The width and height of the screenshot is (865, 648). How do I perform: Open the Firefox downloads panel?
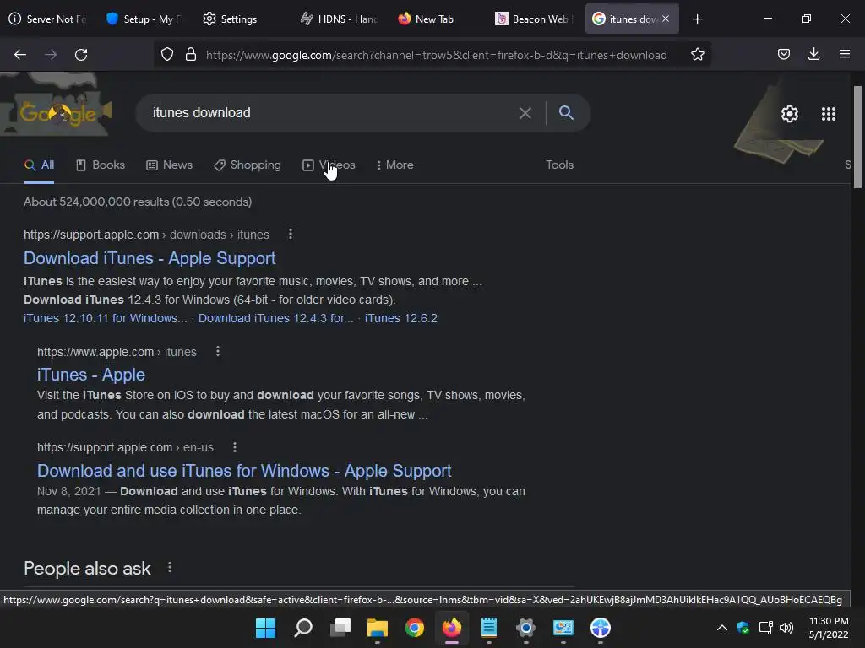click(813, 55)
